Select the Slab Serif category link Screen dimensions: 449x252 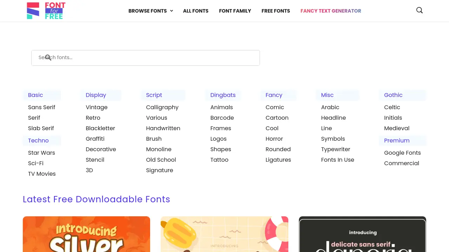coord(41,128)
